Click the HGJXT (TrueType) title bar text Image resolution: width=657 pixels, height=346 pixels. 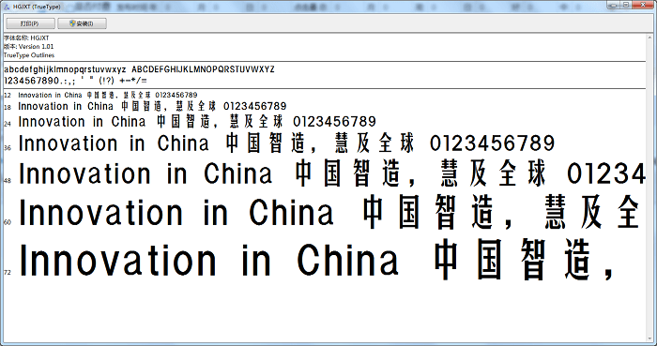[x=37, y=7]
